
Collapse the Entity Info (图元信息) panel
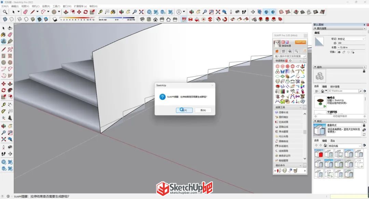point(315,28)
